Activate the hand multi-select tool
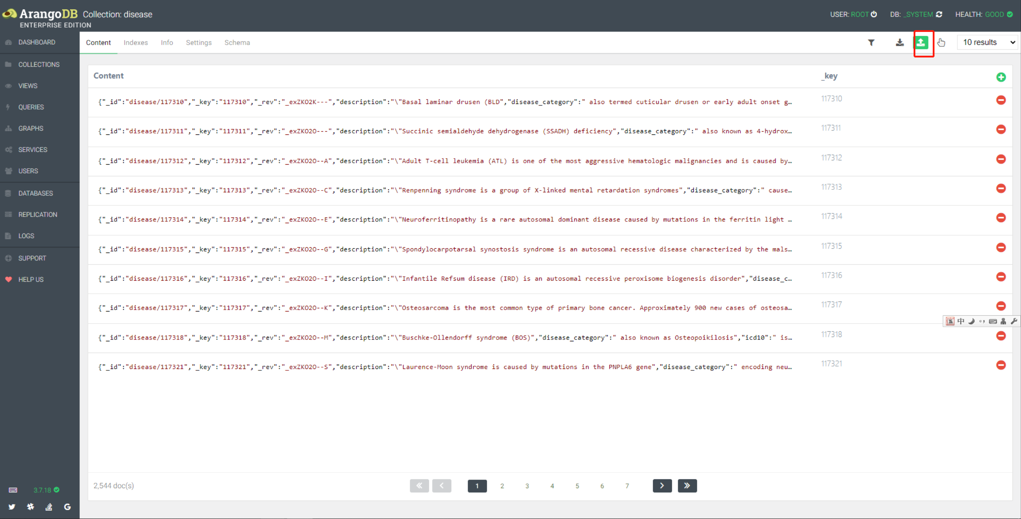The height and width of the screenshot is (519, 1021). pyautogui.click(x=942, y=43)
